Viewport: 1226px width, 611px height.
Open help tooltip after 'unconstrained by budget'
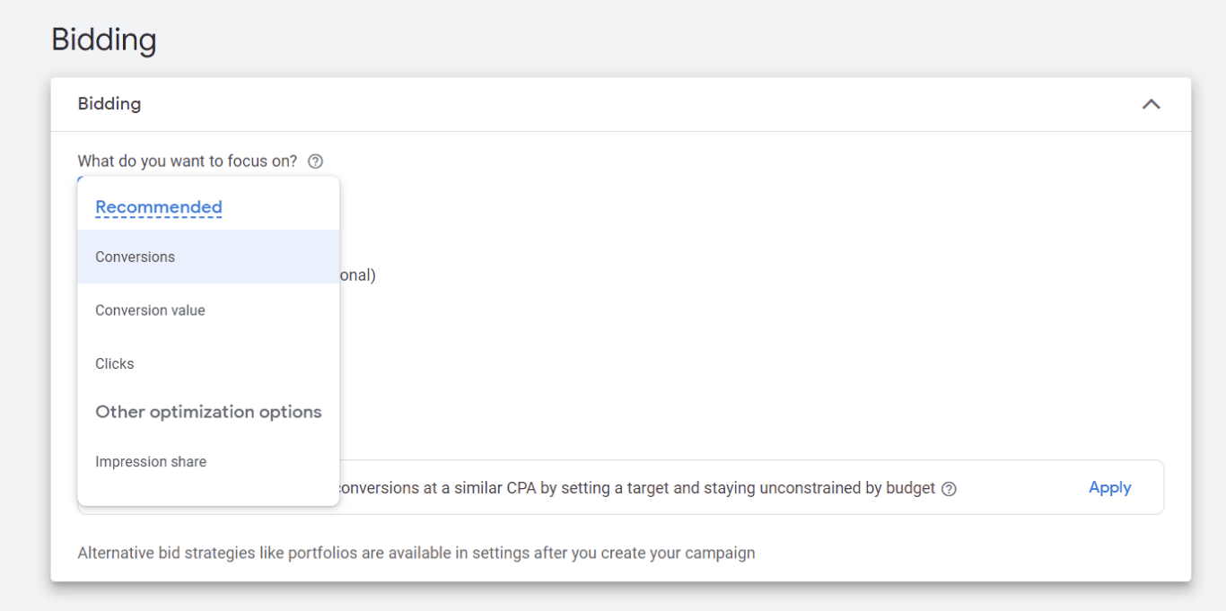pyautogui.click(x=949, y=489)
